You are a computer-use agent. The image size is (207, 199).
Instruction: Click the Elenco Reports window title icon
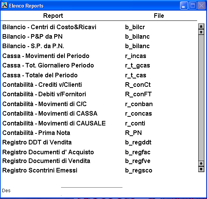pyautogui.click(x=4, y=6)
